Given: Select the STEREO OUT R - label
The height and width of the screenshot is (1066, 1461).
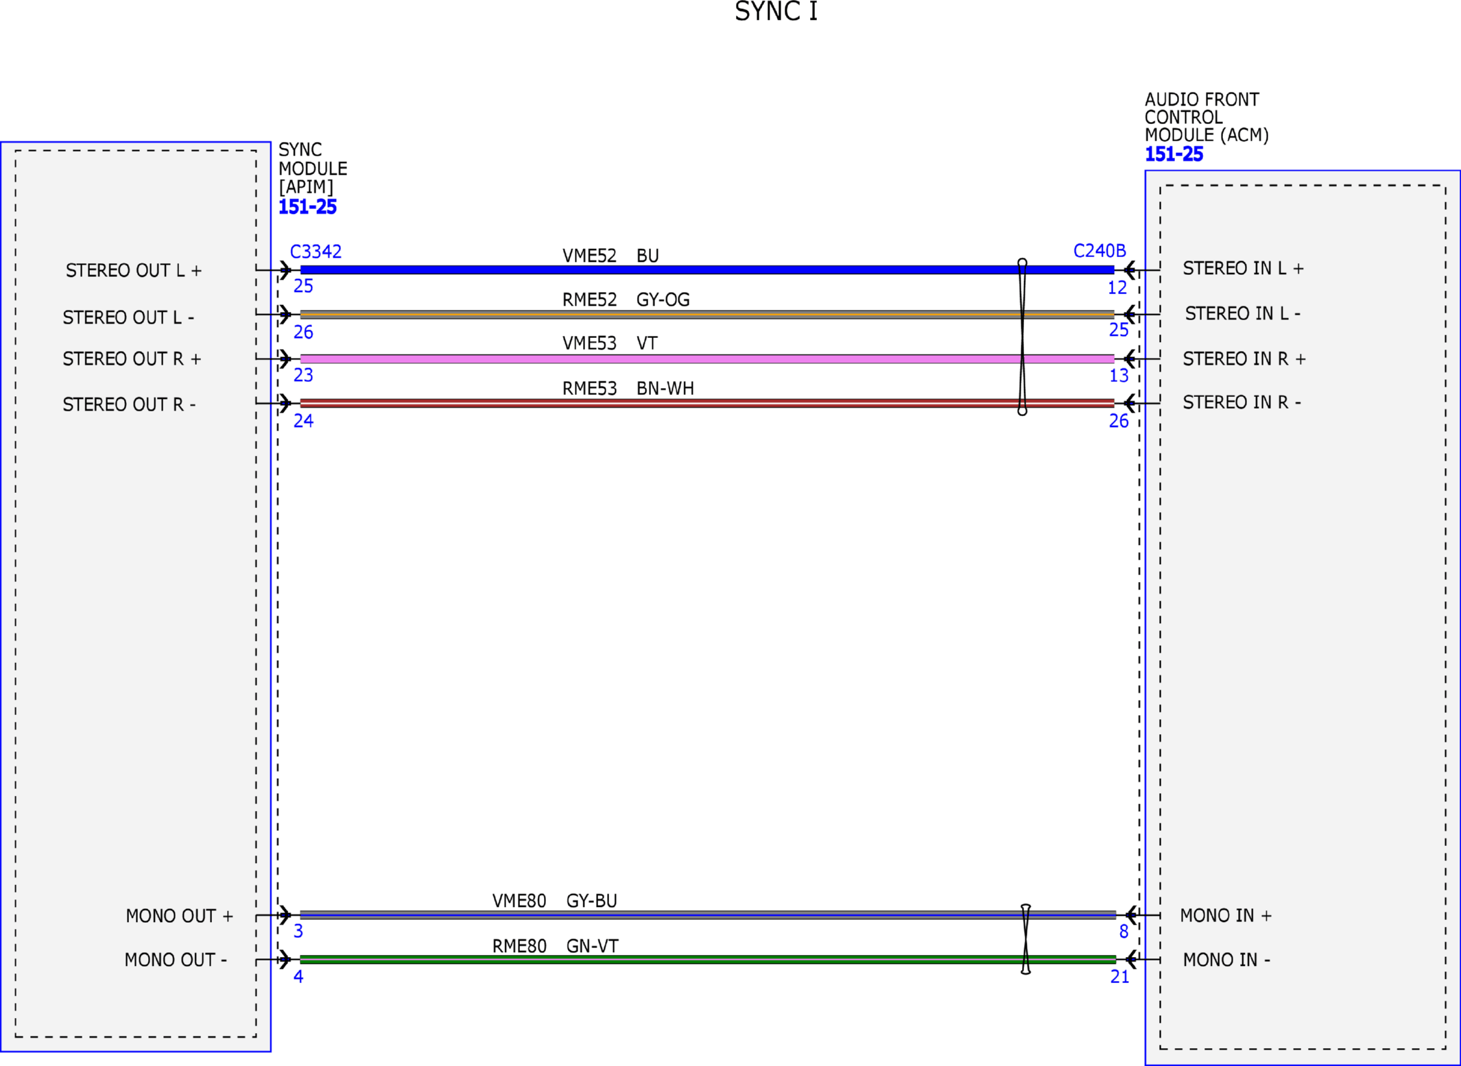Looking at the screenshot, I should pyautogui.click(x=129, y=404).
